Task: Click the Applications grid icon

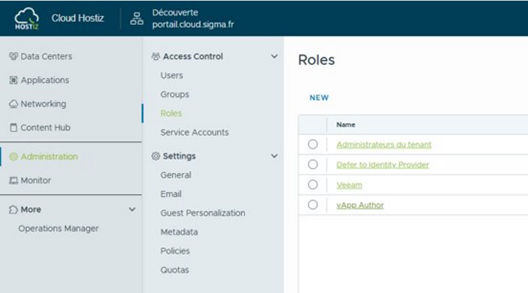Action: click(x=13, y=80)
